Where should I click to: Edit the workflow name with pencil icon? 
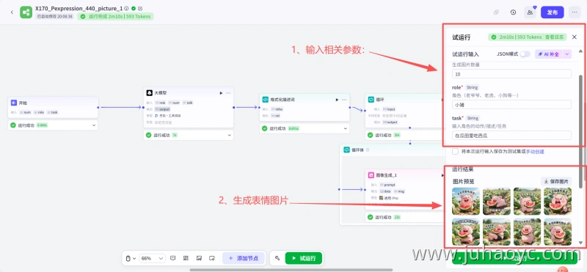140,8
